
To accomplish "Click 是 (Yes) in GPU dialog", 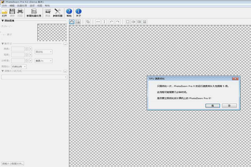I will tap(213, 106).
